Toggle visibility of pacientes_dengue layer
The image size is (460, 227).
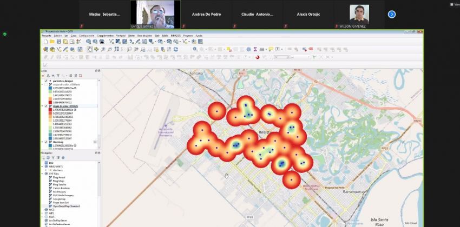coord(46,81)
